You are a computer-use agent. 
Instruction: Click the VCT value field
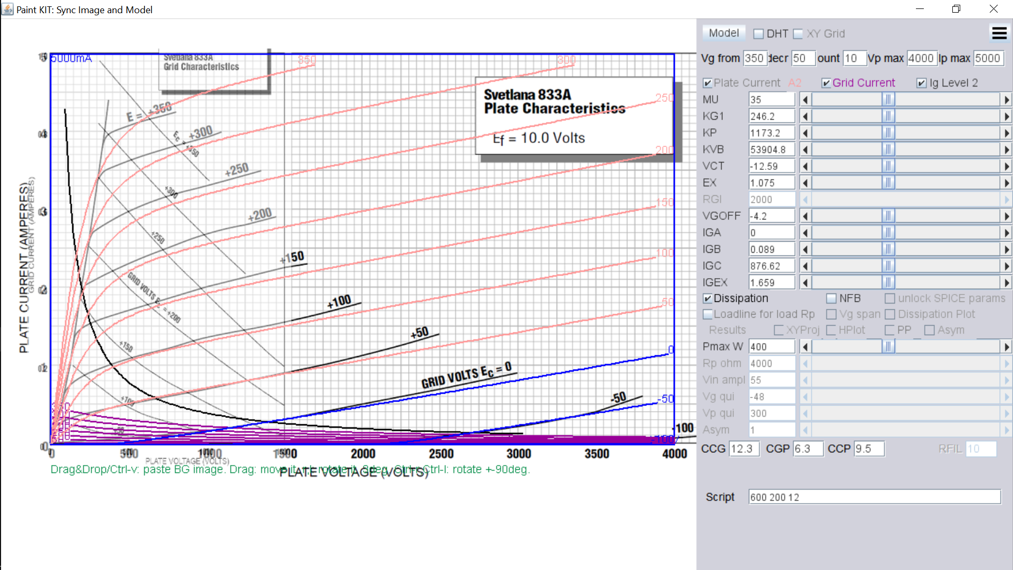[771, 166]
